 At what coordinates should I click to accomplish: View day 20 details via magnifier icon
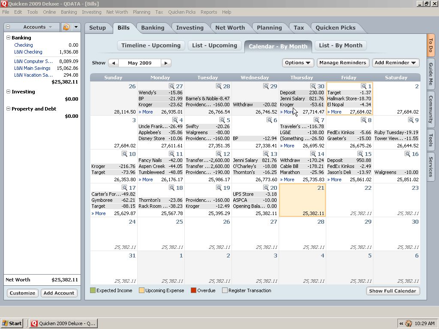pos(266,188)
